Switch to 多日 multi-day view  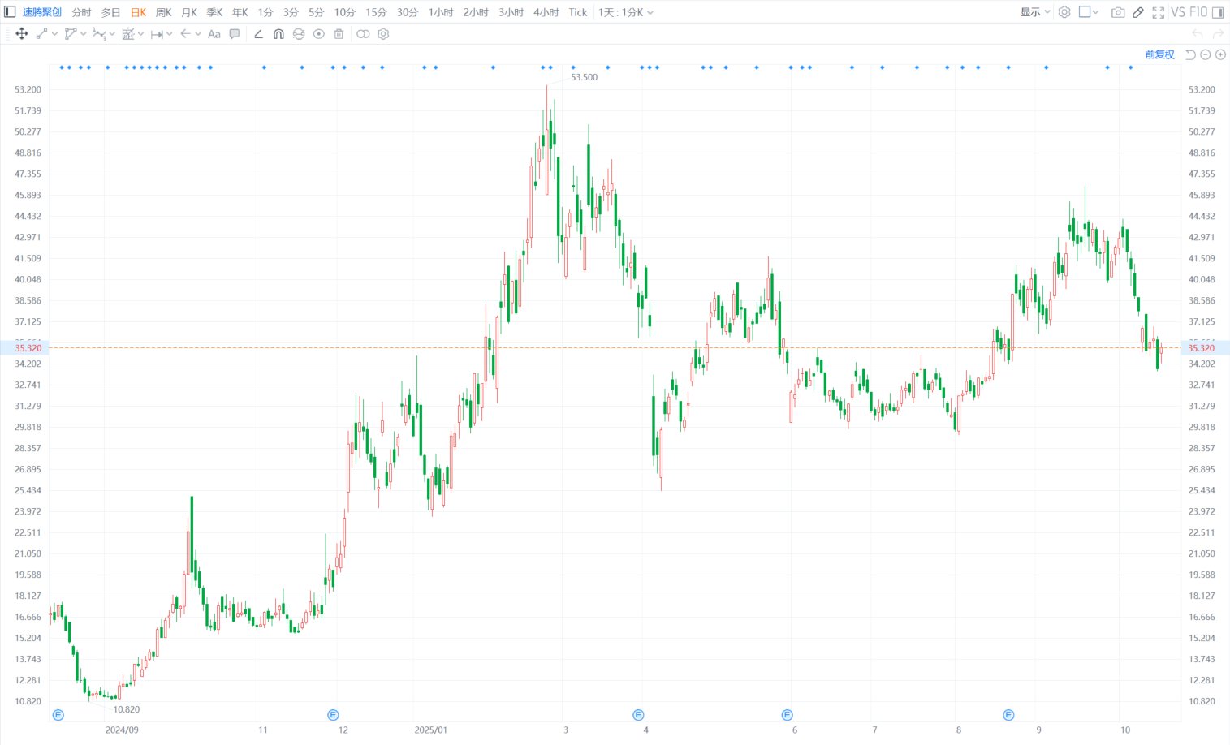click(x=110, y=12)
